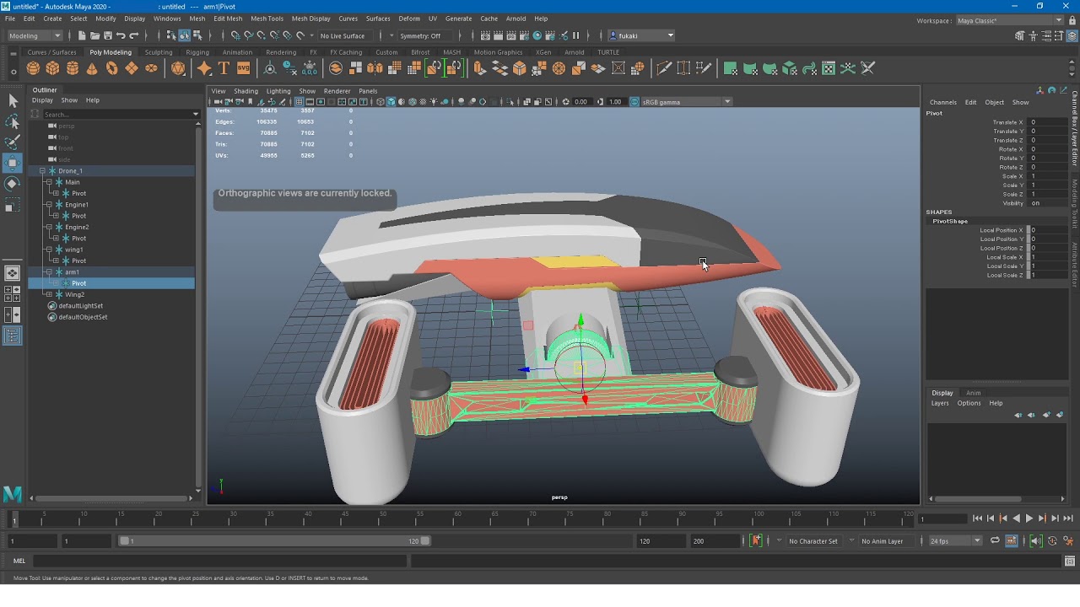
Task: Choose the Move Tool in toolbox
Action: (13, 162)
